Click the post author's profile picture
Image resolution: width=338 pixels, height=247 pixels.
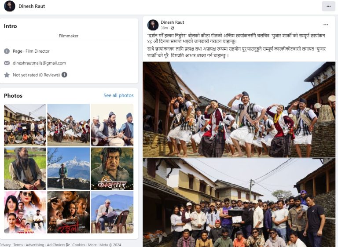coord(153,25)
